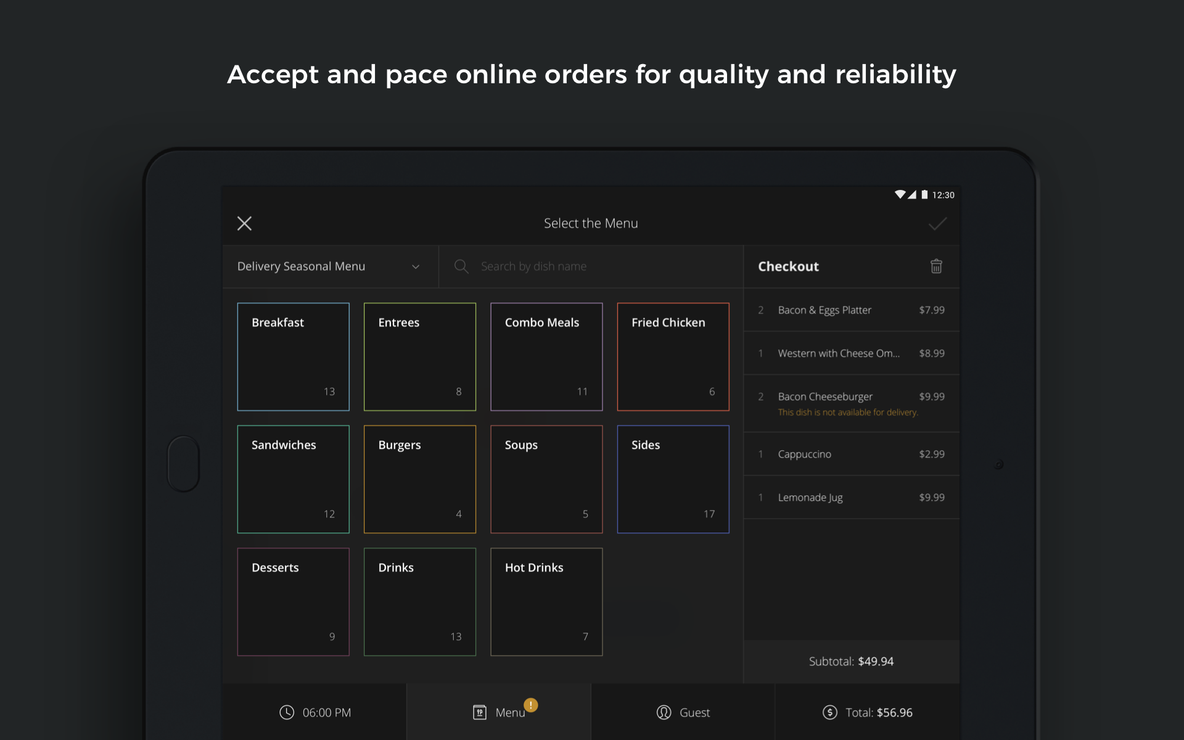
Task: Click the Wi-Fi signal icon in status bar
Action: point(900,194)
